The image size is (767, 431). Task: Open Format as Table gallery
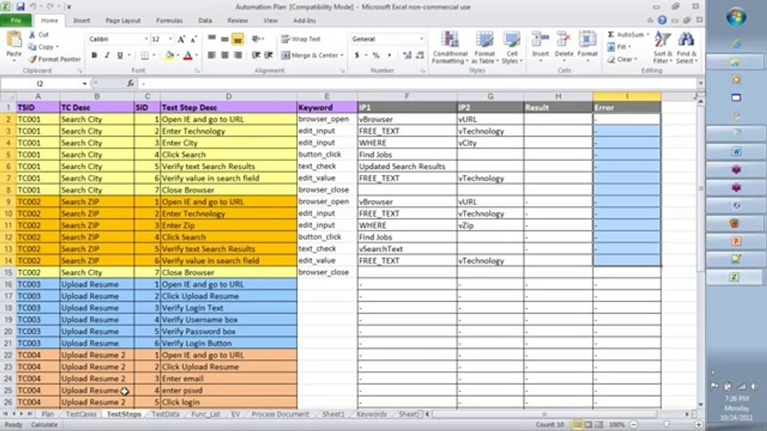tap(484, 47)
